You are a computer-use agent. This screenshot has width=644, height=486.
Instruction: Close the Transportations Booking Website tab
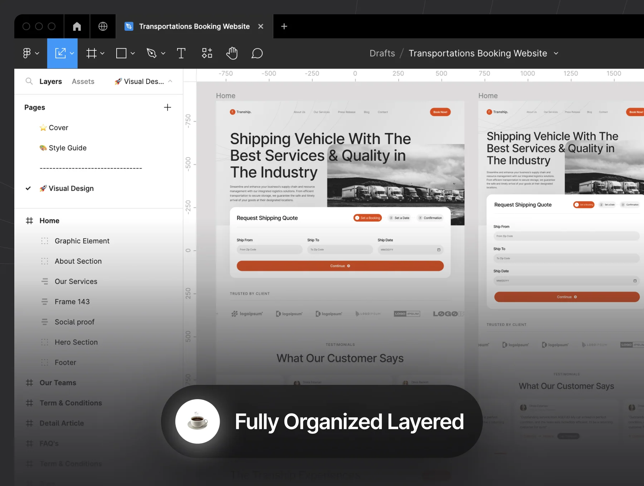261,26
